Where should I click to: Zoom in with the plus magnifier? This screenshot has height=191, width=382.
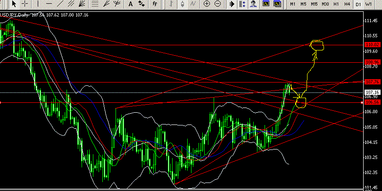click(x=207, y=4)
